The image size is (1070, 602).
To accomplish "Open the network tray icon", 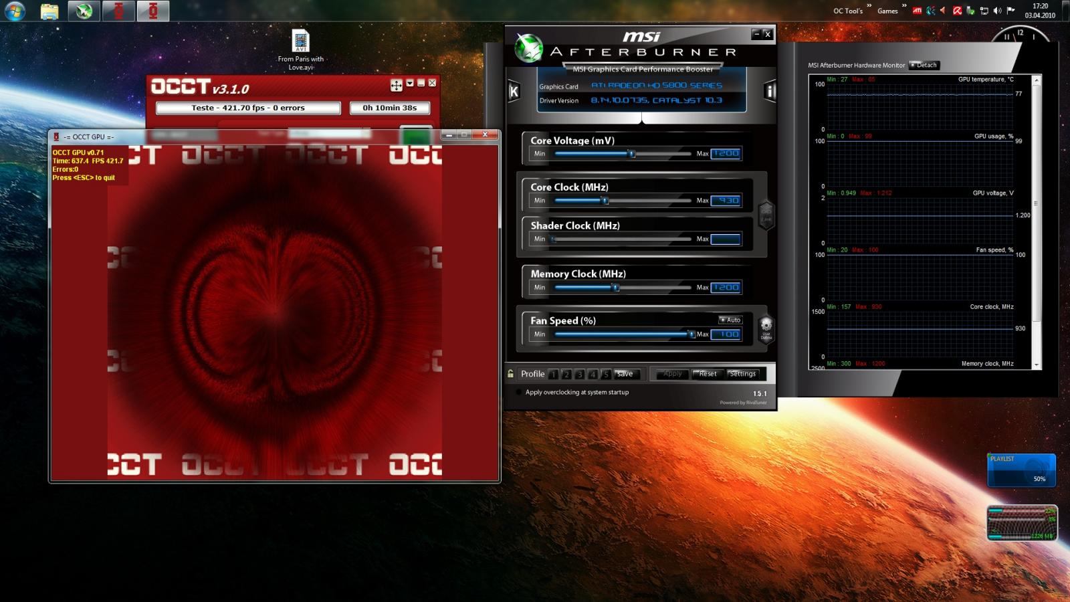I will point(984,11).
